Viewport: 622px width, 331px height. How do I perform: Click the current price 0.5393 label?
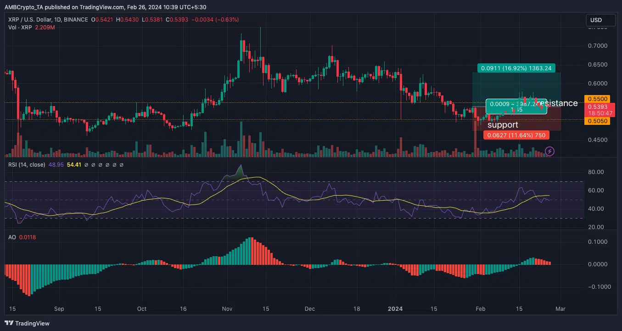tap(597, 107)
